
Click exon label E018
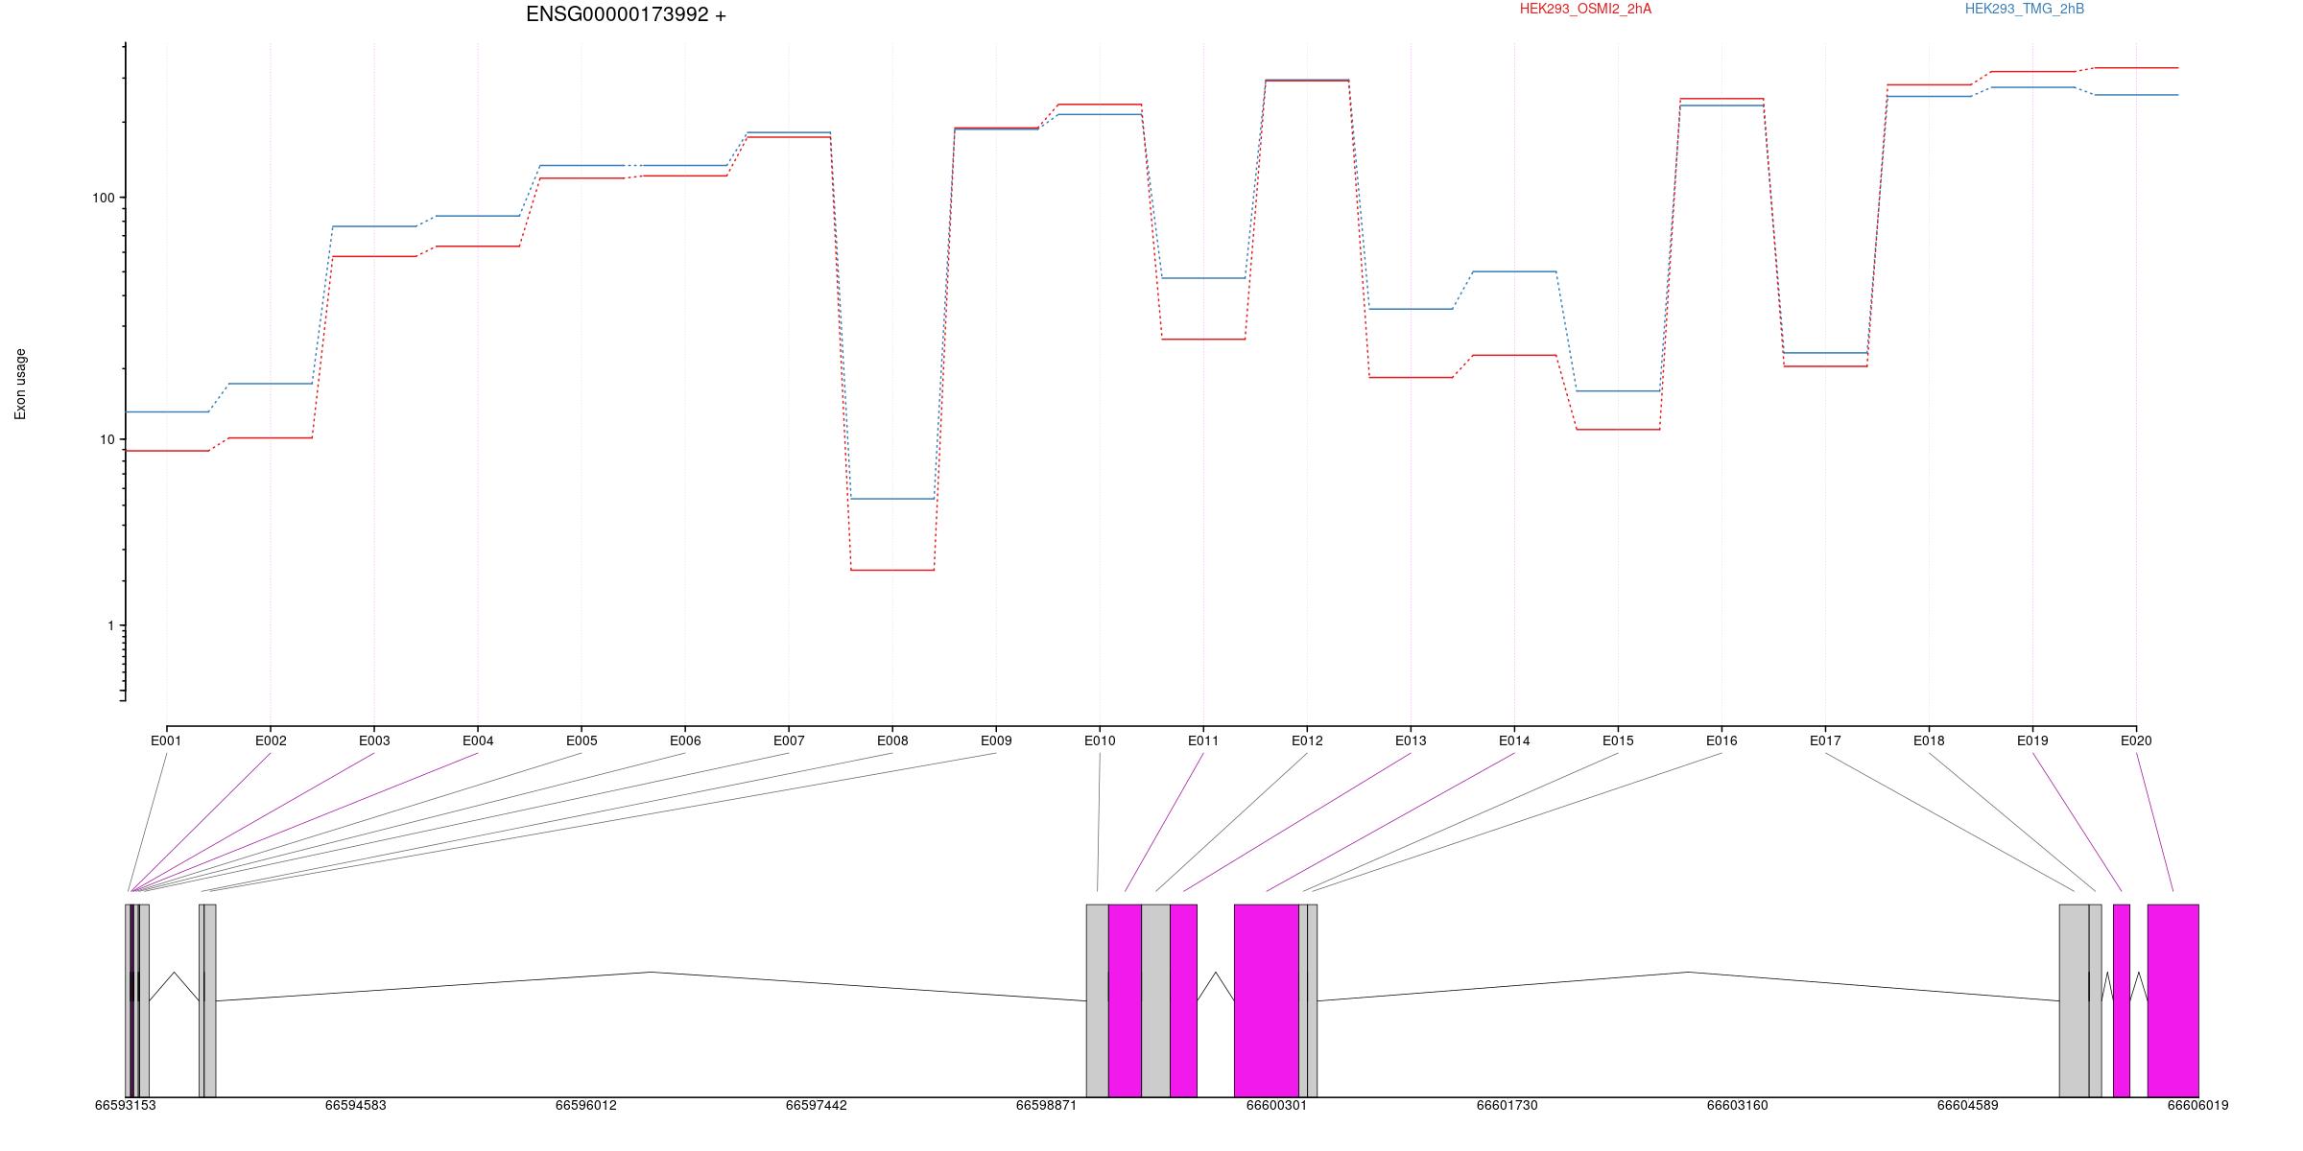pyautogui.click(x=1929, y=740)
